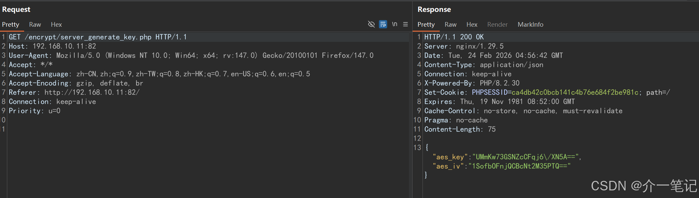
Task: Toggle hidden characters eye-slash icon
Action: coord(371,24)
